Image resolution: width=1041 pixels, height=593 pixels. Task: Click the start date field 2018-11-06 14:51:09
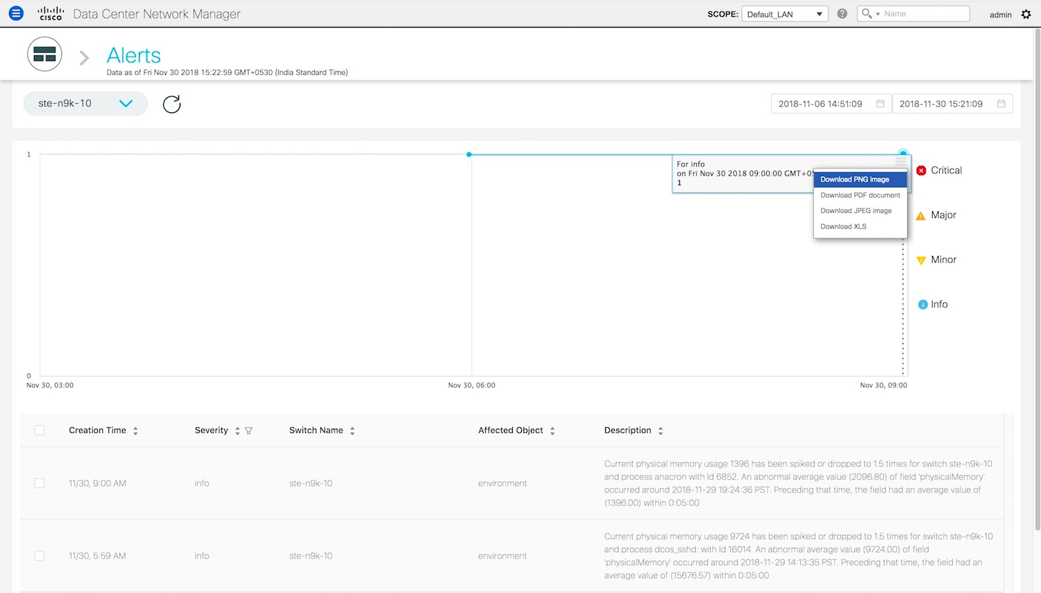[x=831, y=104]
